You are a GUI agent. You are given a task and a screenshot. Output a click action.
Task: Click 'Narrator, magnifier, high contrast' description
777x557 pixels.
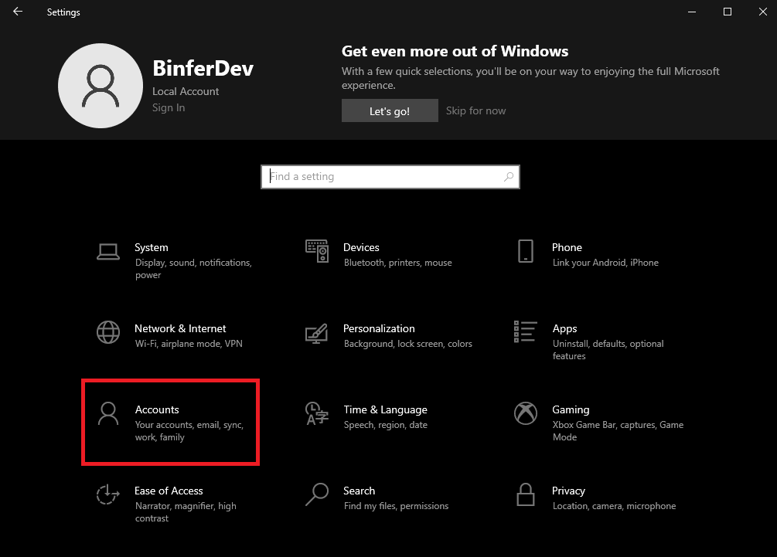click(x=186, y=512)
